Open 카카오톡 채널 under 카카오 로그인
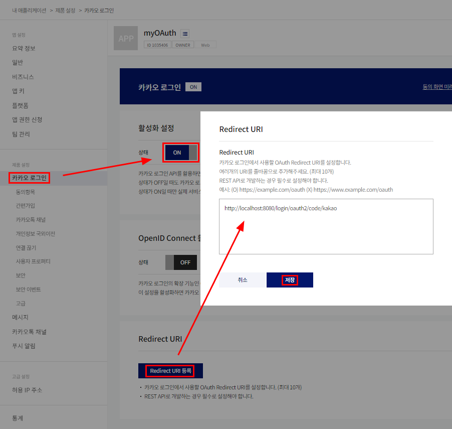Screen dimensions: 452x429 31,220
